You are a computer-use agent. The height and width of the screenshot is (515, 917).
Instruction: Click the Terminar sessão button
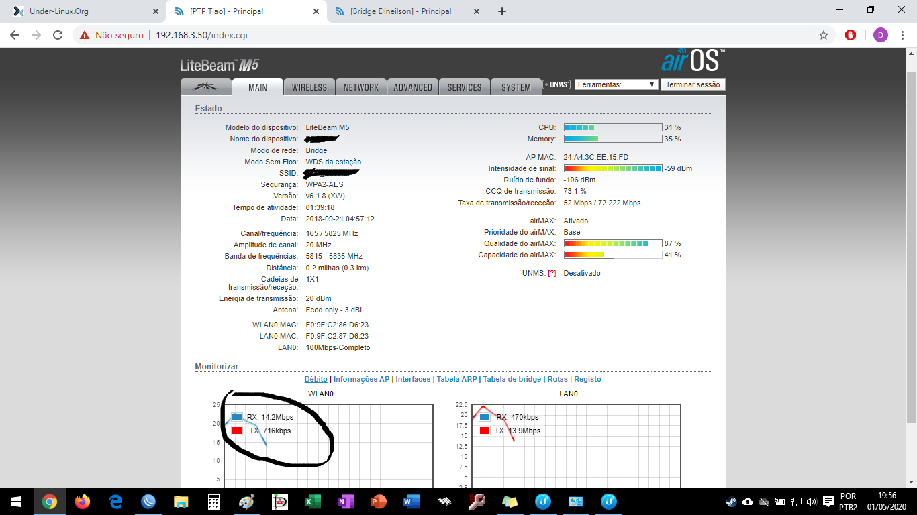[x=693, y=84]
